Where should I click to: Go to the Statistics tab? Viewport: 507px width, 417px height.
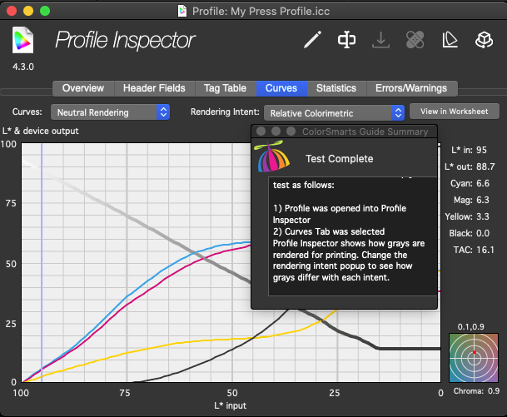(336, 88)
